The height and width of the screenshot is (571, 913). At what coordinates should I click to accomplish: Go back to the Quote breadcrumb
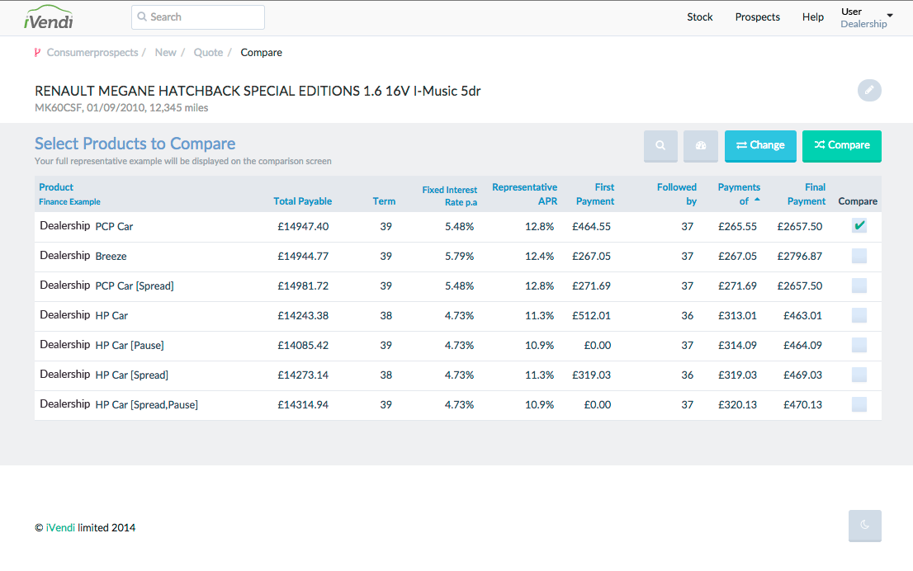208,52
